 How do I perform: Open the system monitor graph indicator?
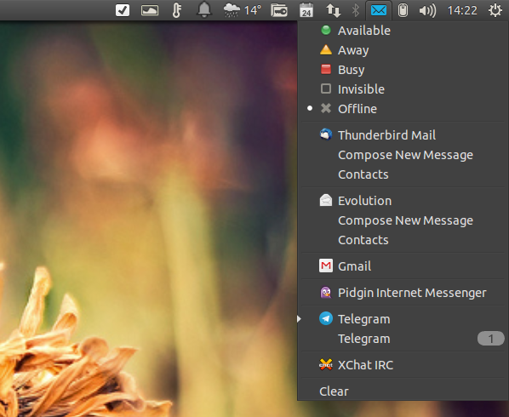click(x=150, y=11)
